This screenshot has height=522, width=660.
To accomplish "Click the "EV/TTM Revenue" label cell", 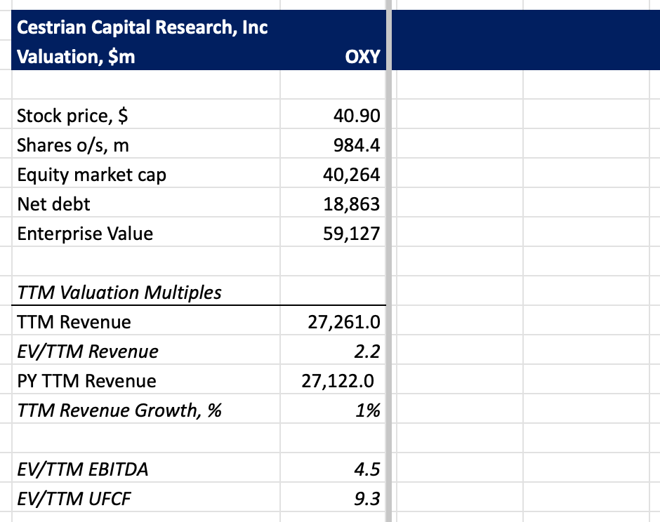I will [x=88, y=352].
